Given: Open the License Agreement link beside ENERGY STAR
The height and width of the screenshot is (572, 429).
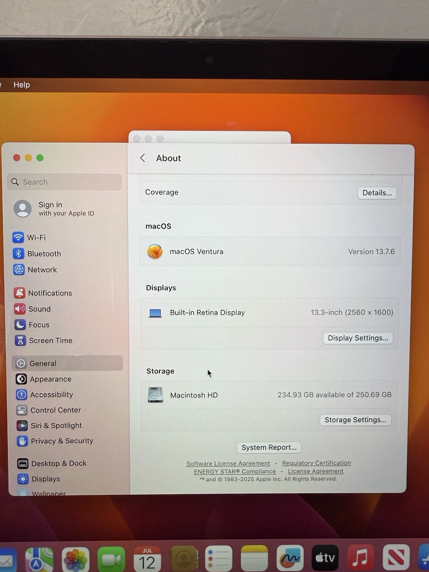Looking at the screenshot, I should [x=316, y=471].
